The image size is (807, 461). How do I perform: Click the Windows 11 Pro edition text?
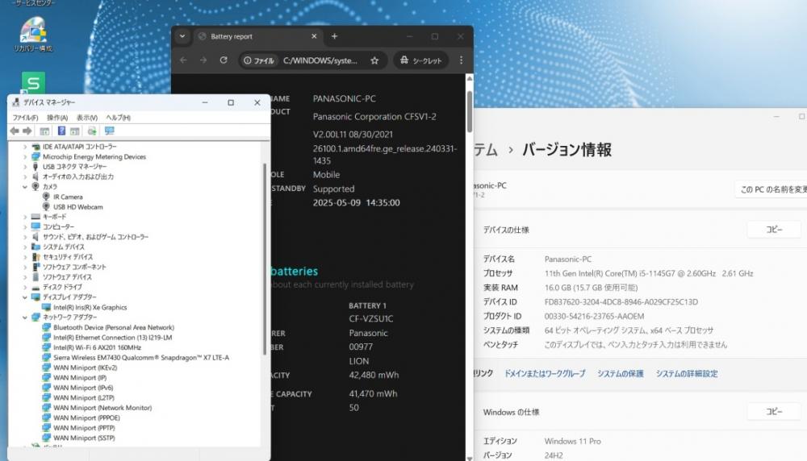pos(572,441)
